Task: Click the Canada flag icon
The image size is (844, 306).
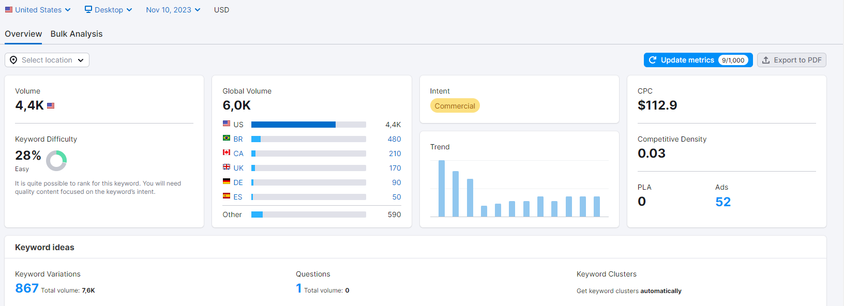Action: coord(227,152)
